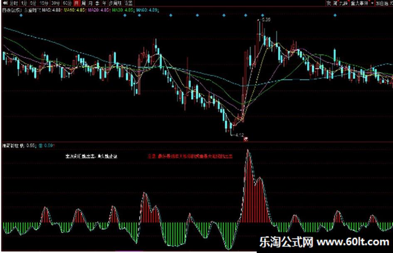
Task: Select the 年 yearly period tab
Action: point(104,3)
